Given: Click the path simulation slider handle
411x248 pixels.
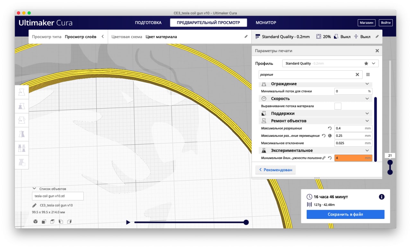Looking at the screenshot, I should [246, 222].
